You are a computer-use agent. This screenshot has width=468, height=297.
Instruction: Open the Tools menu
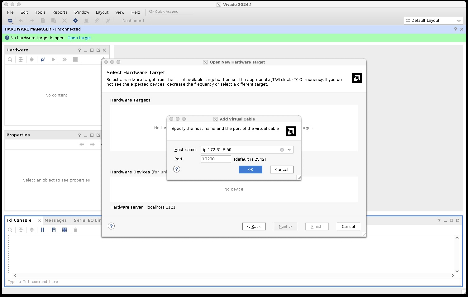point(40,12)
